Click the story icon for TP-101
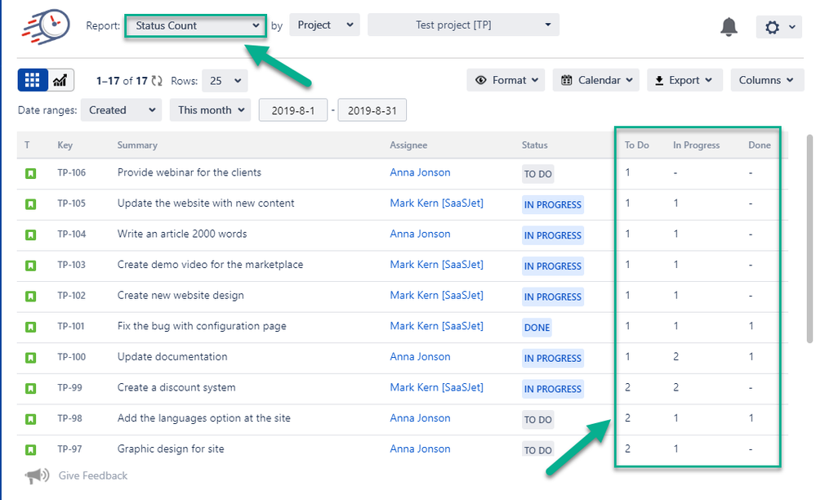Screen dimensions: 816x500 click(x=31, y=328)
